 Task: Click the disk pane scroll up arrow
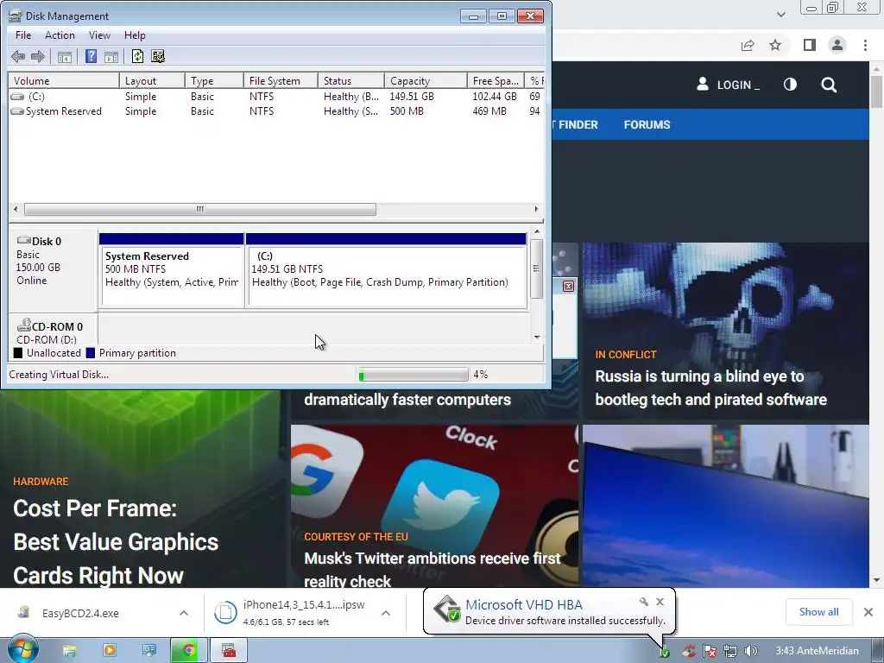click(x=537, y=231)
